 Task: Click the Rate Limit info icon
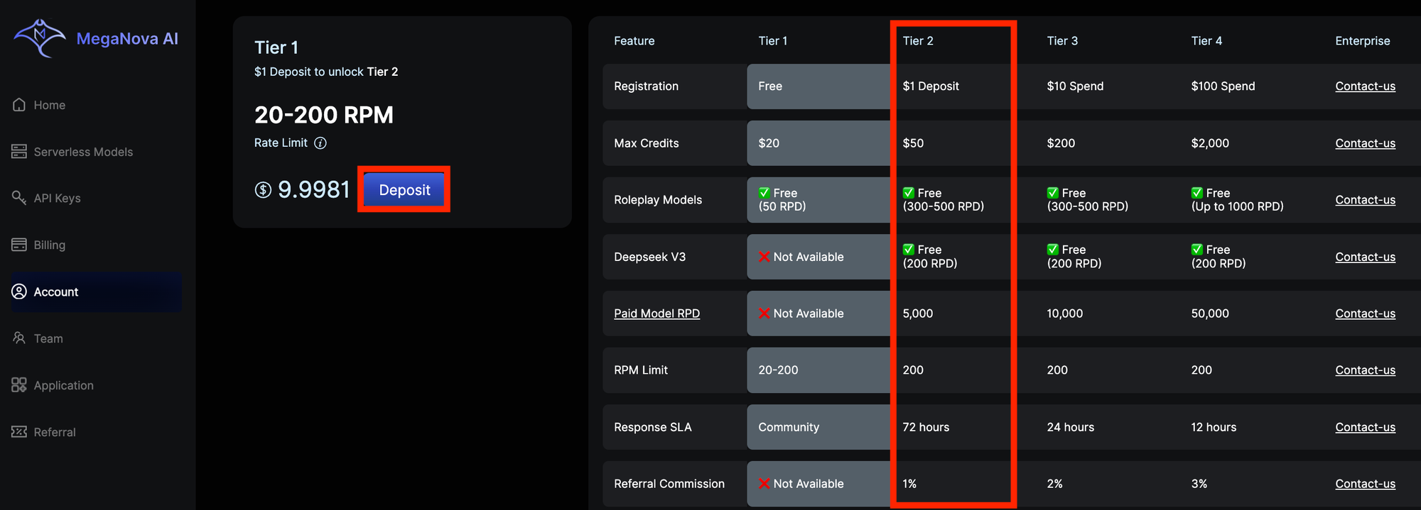[x=320, y=143]
